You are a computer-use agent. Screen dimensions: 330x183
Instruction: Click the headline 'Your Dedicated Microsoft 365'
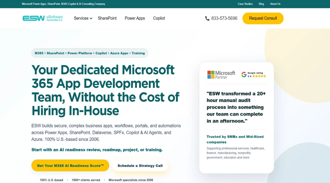click(105, 90)
